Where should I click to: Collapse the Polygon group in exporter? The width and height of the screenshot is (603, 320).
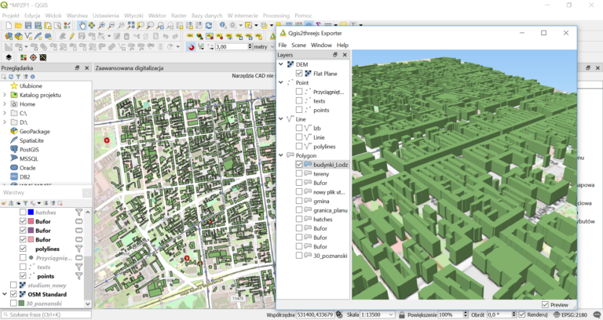click(x=281, y=155)
